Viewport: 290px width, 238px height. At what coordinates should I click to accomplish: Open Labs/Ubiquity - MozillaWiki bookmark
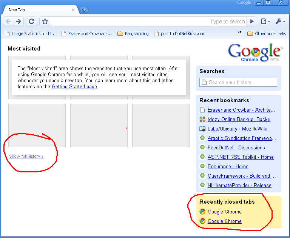click(x=237, y=129)
